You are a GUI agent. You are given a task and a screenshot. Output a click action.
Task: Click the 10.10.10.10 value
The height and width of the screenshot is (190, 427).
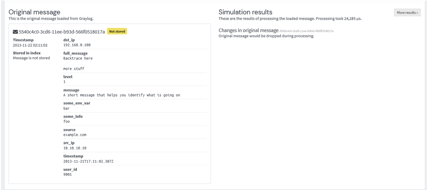tap(75, 148)
